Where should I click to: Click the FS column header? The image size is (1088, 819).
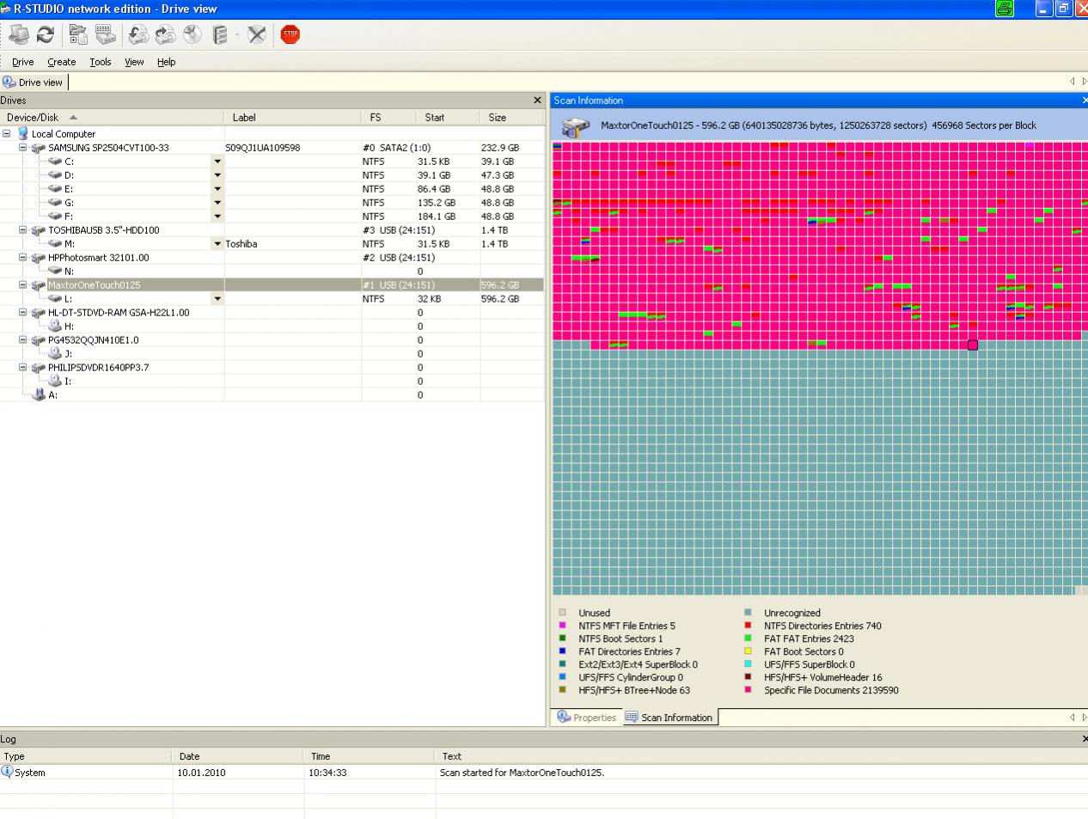388,118
